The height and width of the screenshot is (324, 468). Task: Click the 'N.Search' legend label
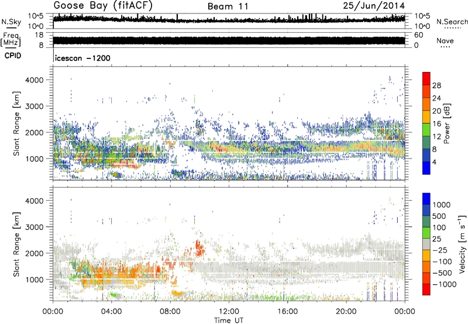pyautogui.click(x=452, y=22)
